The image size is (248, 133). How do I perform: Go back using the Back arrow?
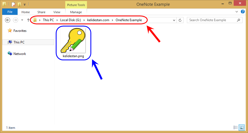7,20
